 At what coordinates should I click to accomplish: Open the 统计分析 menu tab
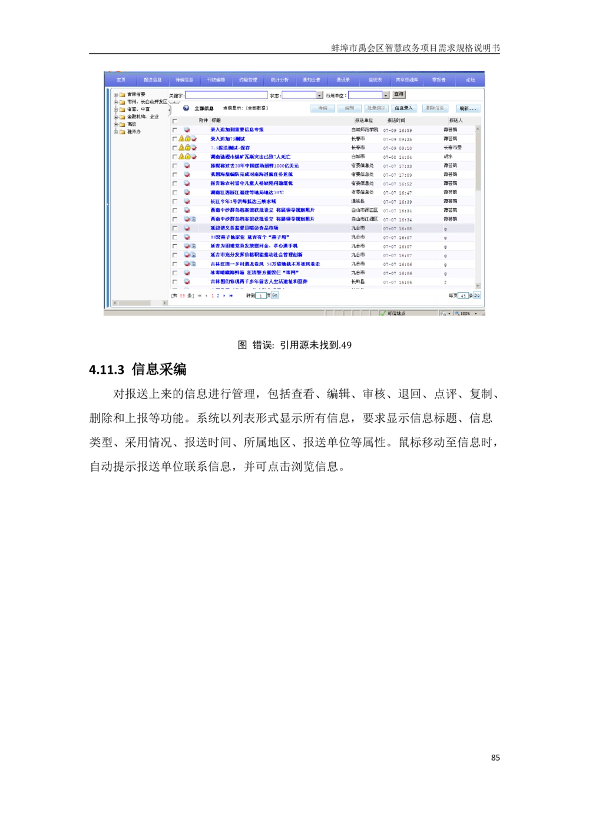pos(280,79)
